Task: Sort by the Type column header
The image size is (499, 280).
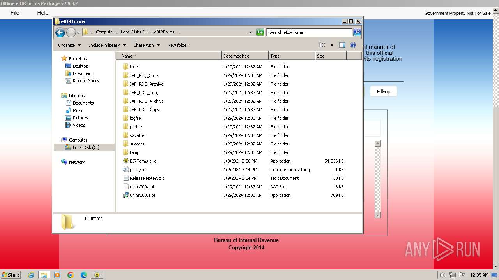Action: click(292, 56)
